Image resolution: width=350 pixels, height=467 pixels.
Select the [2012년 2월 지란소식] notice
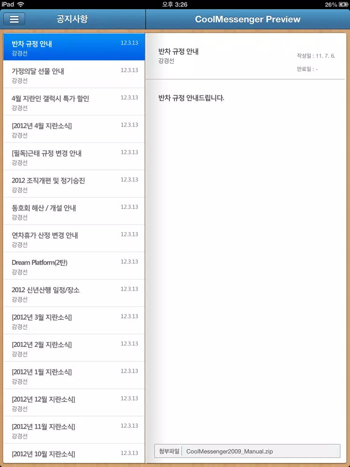point(74,348)
